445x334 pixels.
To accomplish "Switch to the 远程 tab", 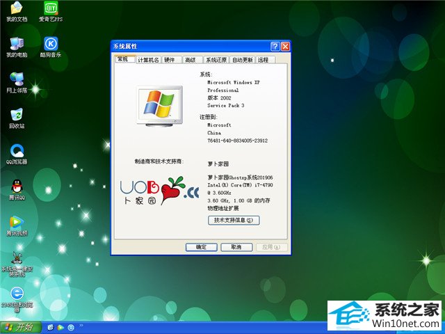I will point(265,60).
